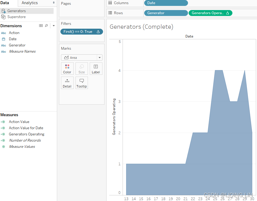Screen dimensions: 257x201
Task: Click the Abc icon beside Action
Action: coord(4,33)
